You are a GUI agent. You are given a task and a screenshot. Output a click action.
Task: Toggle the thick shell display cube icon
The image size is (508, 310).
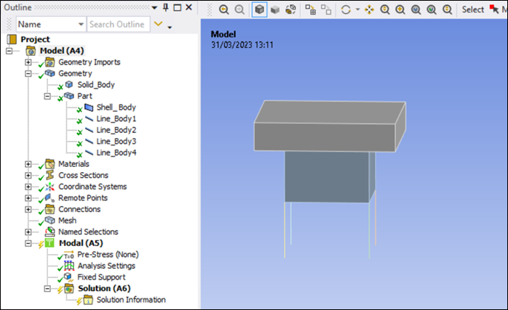click(x=275, y=9)
